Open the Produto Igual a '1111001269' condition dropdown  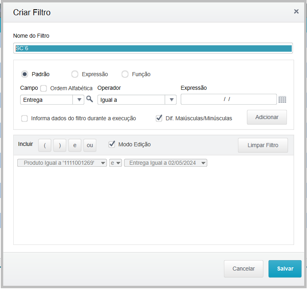[103, 163]
